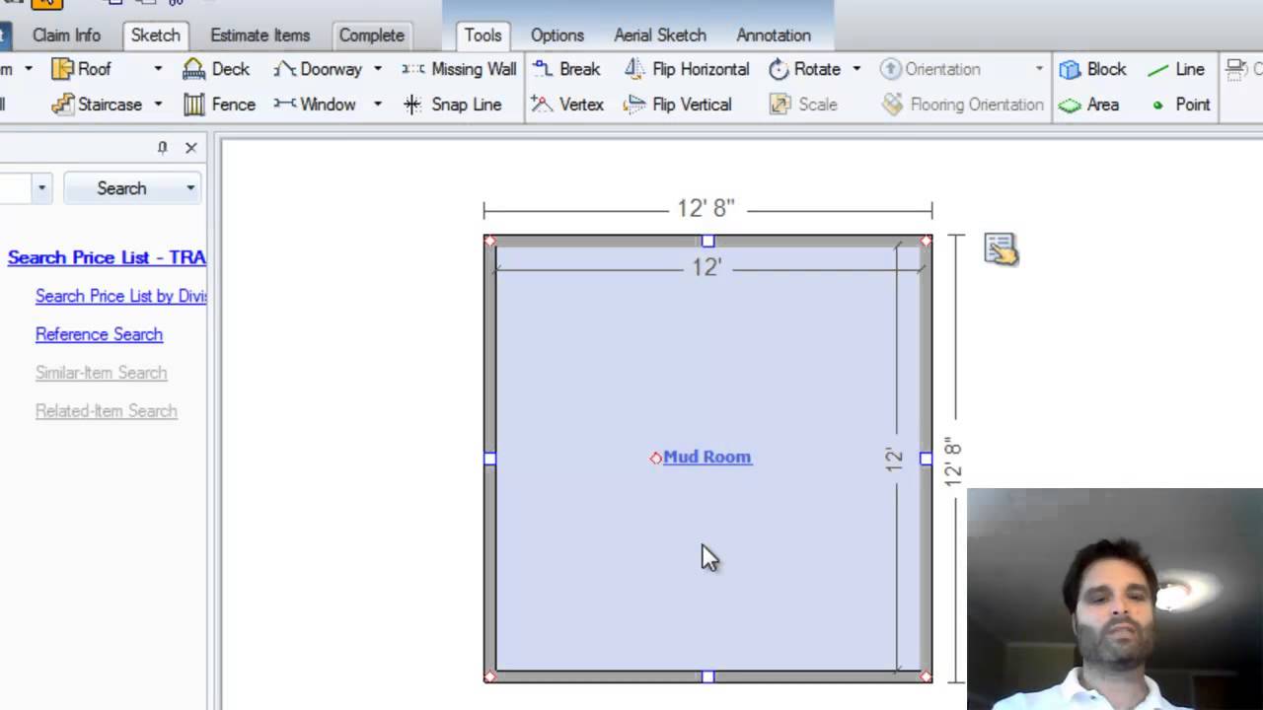Open the Estimate Items tab
The height and width of the screenshot is (710, 1263).
point(260,35)
